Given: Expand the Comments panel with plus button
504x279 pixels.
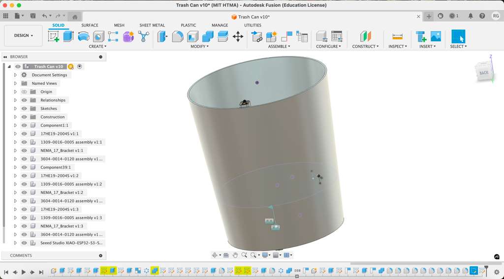Looking at the screenshot, I should (101, 255).
